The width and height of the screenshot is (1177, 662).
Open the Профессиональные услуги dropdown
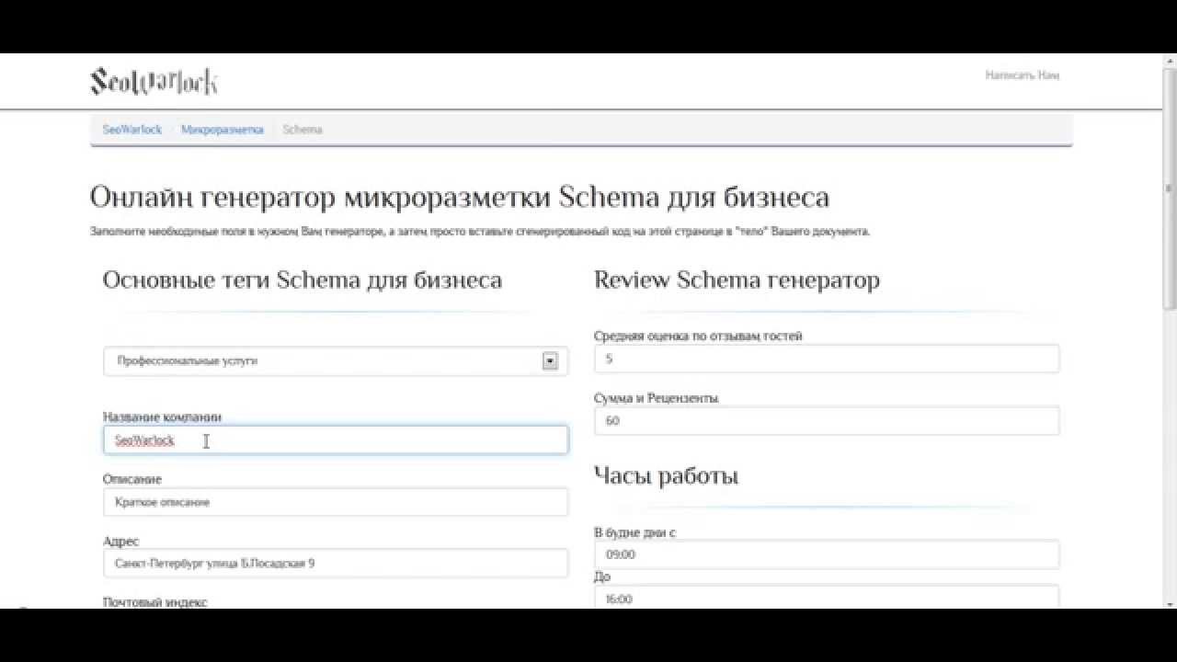[336, 361]
